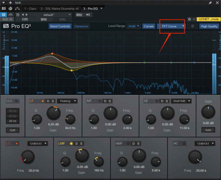This screenshot has width=221, height=180.
Task: Toggle LF band dynamics D button
Action: point(48,101)
